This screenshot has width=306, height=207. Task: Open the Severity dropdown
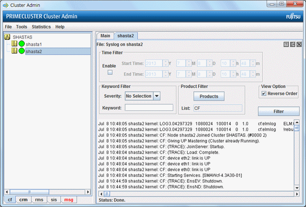157,96
